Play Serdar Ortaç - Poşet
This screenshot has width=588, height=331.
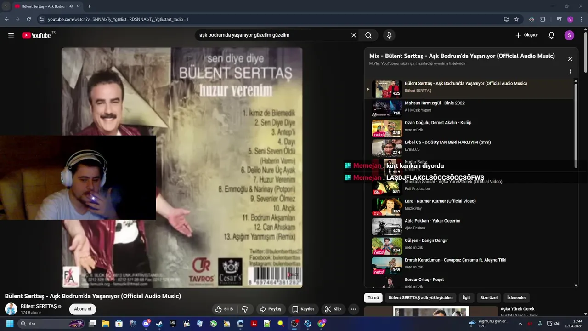pyautogui.click(x=469, y=282)
